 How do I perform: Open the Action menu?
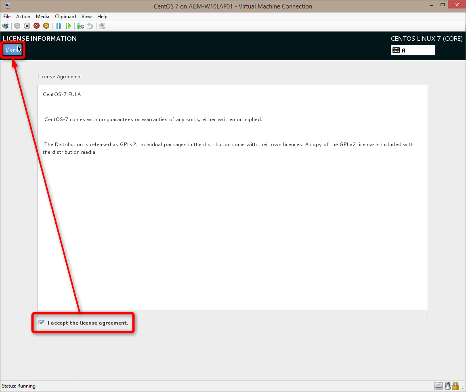(x=23, y=16)
